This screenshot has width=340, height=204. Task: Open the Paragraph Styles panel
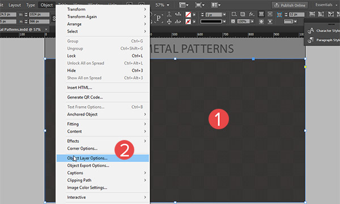click(324, 40)
